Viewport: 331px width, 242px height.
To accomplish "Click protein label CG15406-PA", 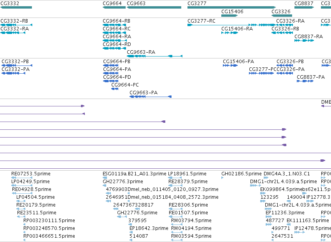I will coord(238,62).
